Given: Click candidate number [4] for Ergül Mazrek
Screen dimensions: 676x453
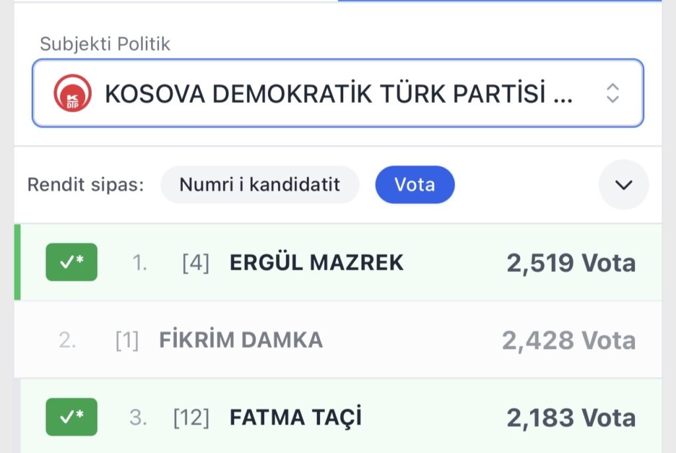Looking at the screenshot, I should (195, 263).
